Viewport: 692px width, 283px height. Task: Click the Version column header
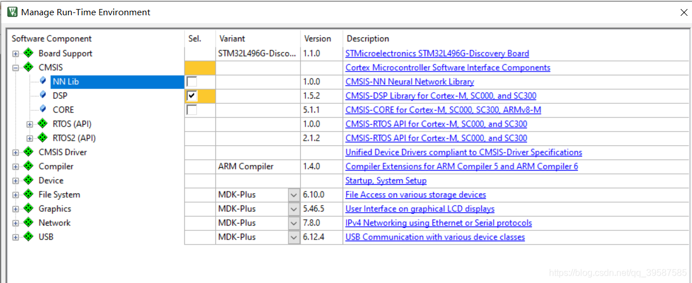click(x=318, y=38)
